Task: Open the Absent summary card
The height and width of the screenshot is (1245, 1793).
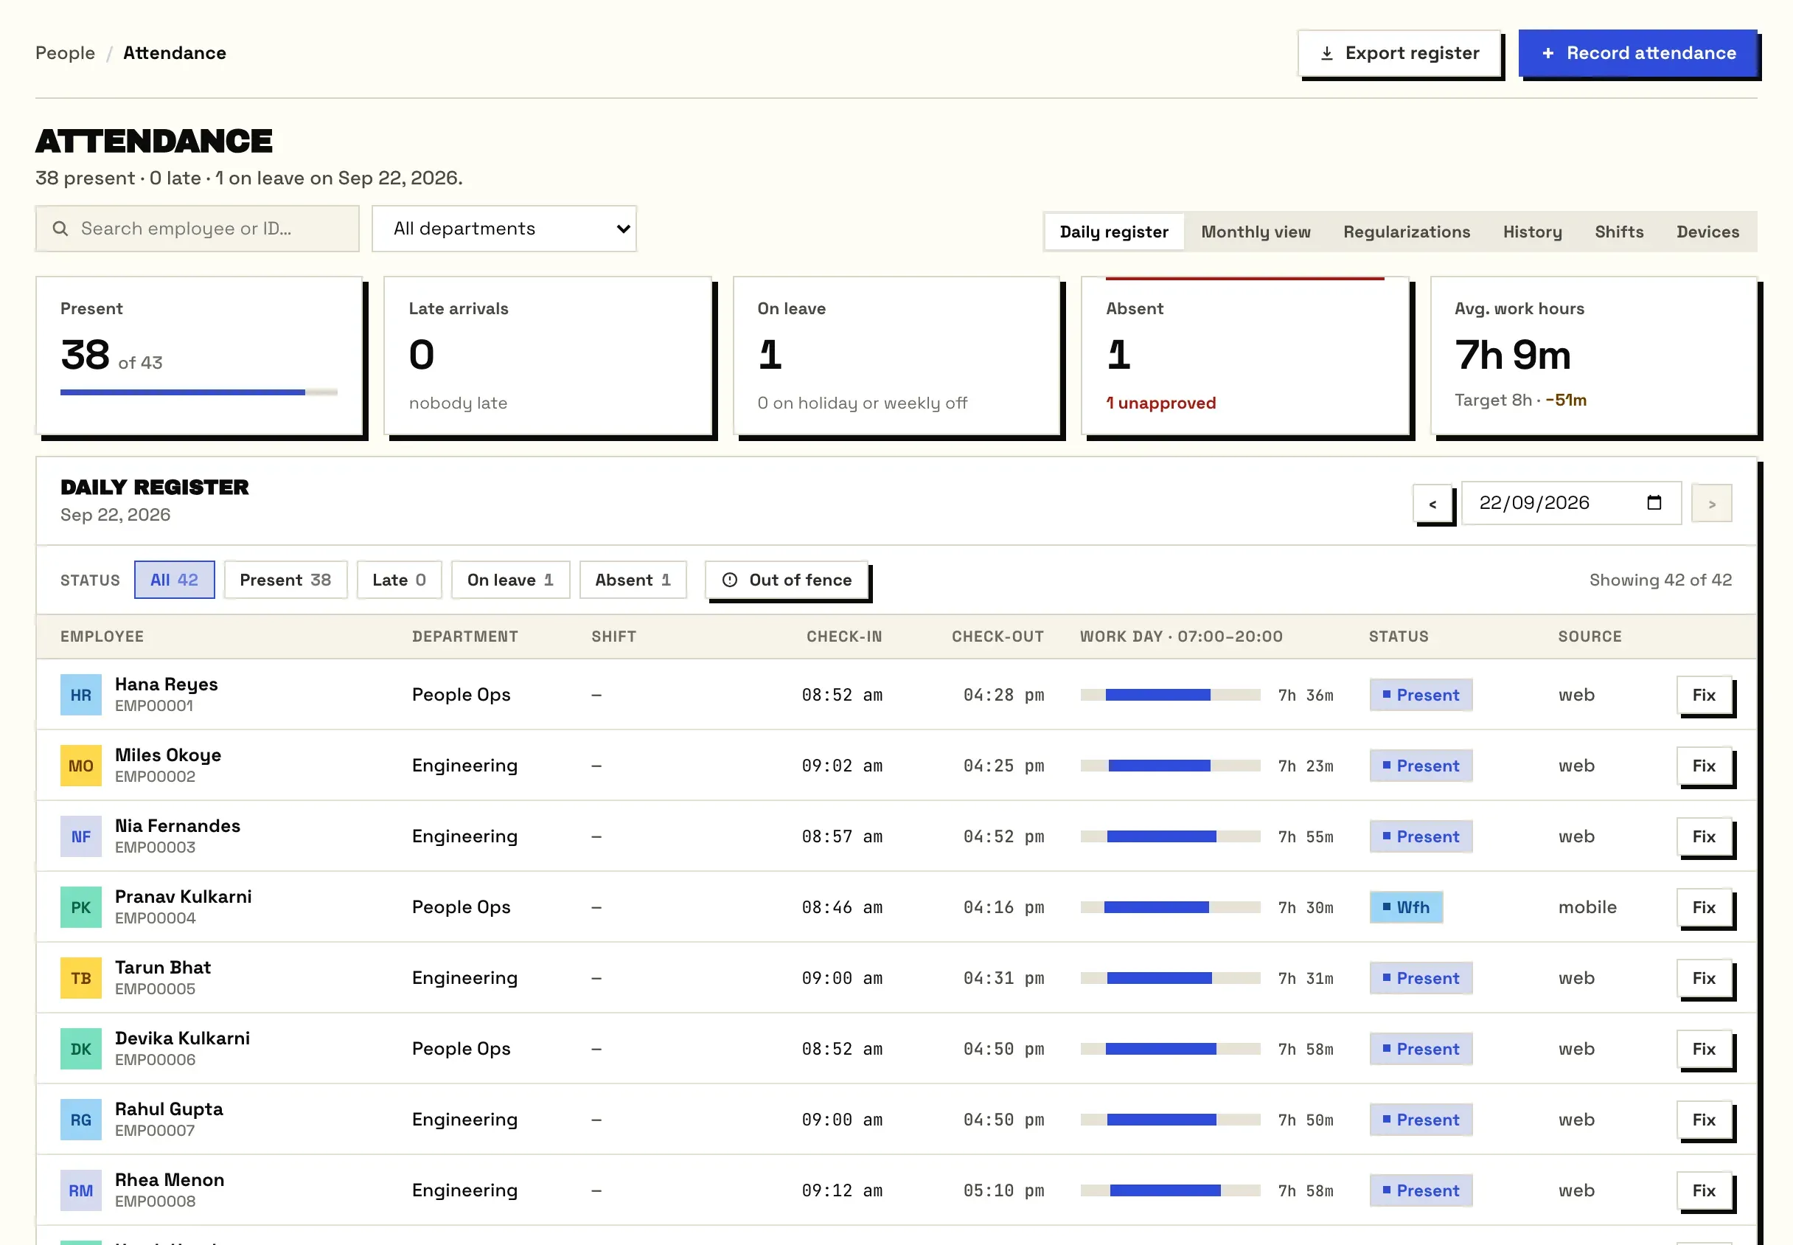Action: [1245, 356]
